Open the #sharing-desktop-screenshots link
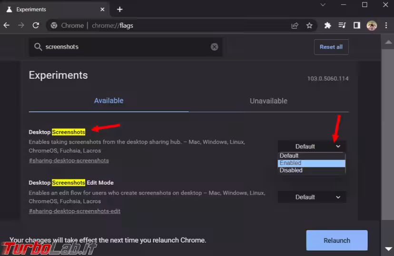Screen dimensions: 394x256 click(69, 161)
